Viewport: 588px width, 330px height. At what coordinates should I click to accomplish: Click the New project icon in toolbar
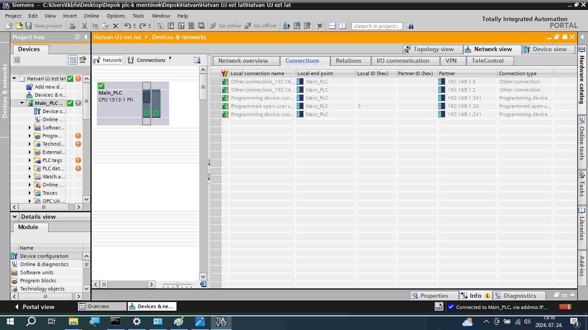pos(9,26)
